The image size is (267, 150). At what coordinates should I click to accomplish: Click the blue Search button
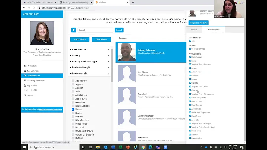[x=119, y=30]
